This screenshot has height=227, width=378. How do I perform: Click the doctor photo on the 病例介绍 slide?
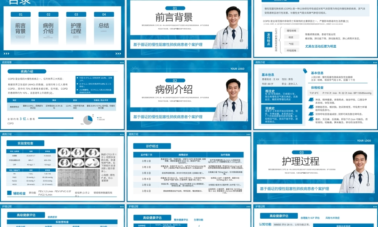[x=231, y=100]
